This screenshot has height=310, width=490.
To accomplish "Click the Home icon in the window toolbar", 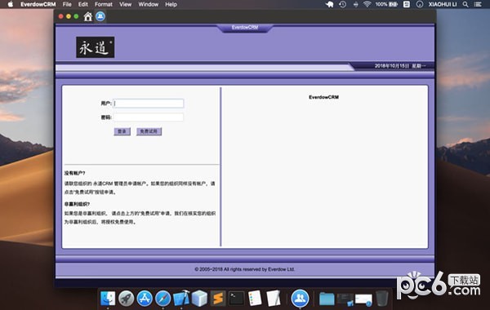I will click(88, 16).
